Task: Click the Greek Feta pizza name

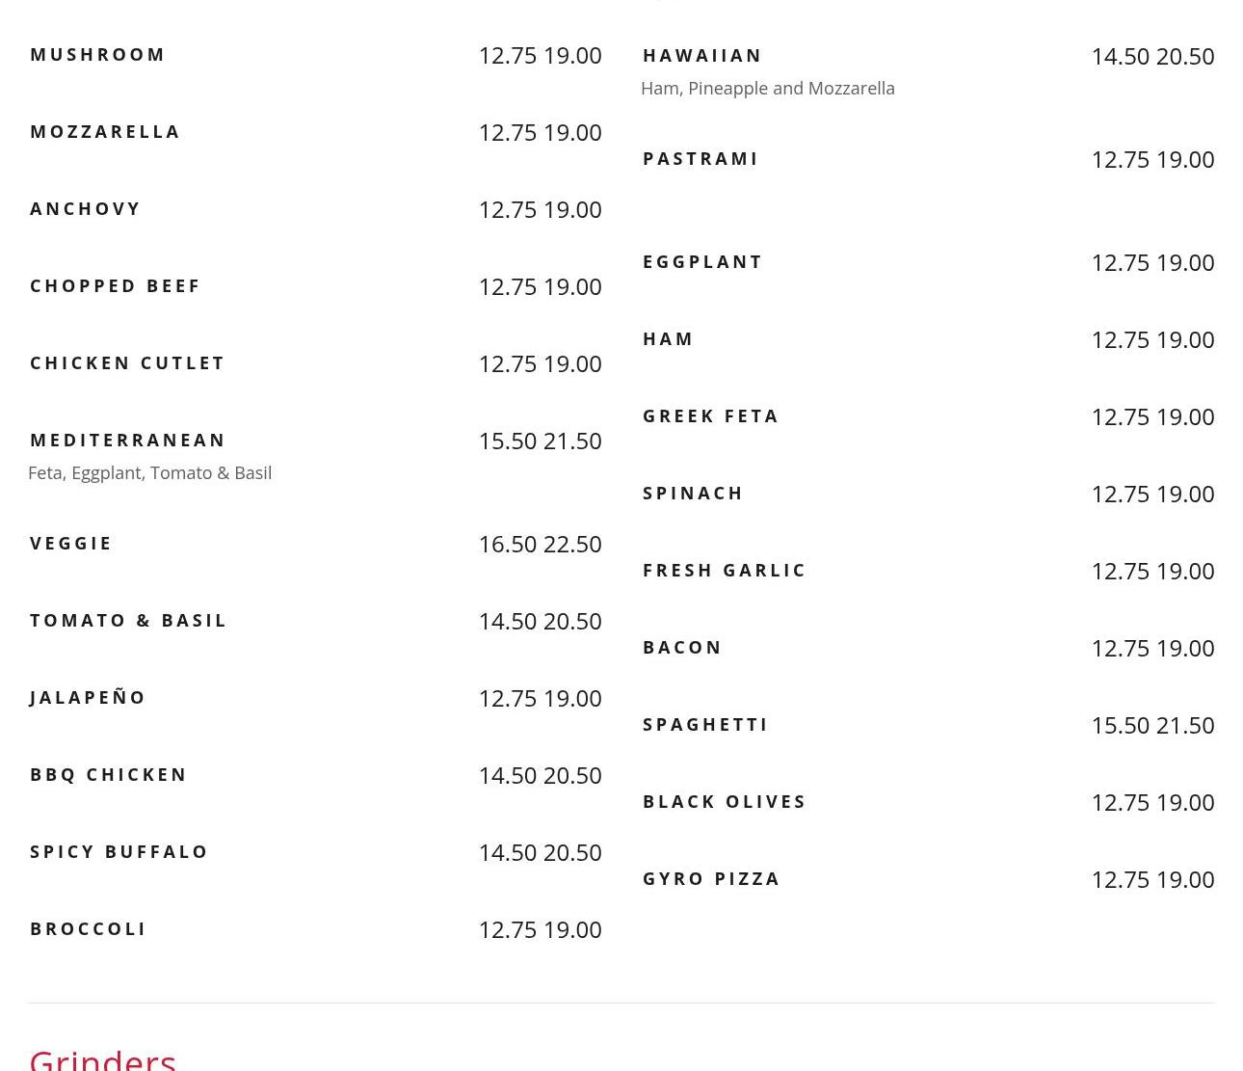Action: click(x=710, y=416)
